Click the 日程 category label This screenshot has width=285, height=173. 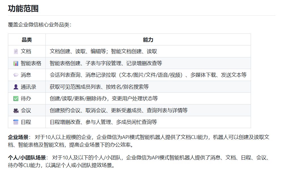click(26, 122)
